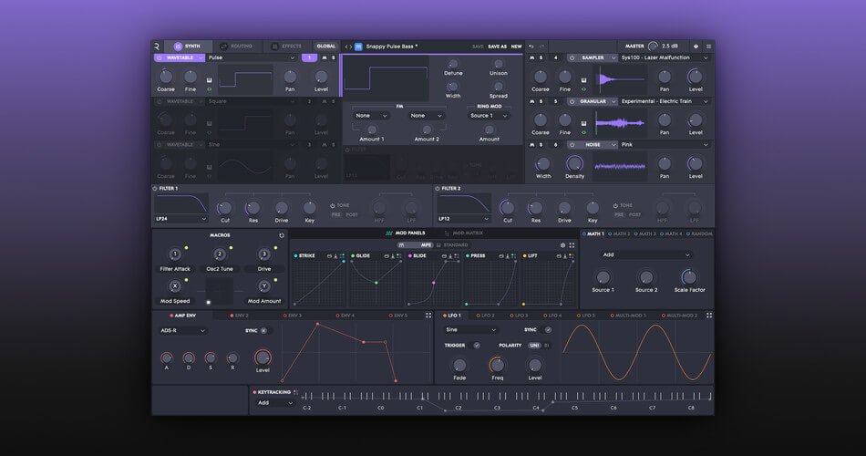Viewport: 866px width, 456px height.
Task: Select the Math 2 modulator tab
Action: tap(621, 233)
